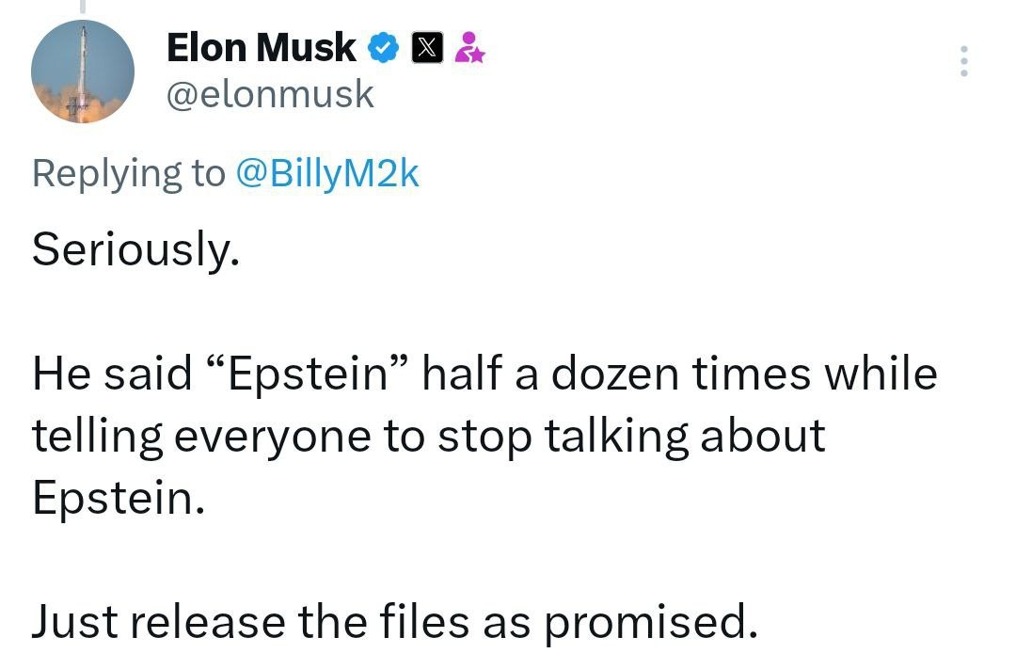
Task: Click the "half a dozen times" phrase
Action: pyautogui.click(x=616, y=374)
